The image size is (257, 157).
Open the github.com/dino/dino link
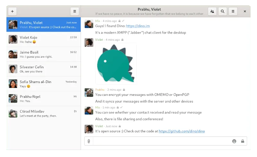coord(182,131)
